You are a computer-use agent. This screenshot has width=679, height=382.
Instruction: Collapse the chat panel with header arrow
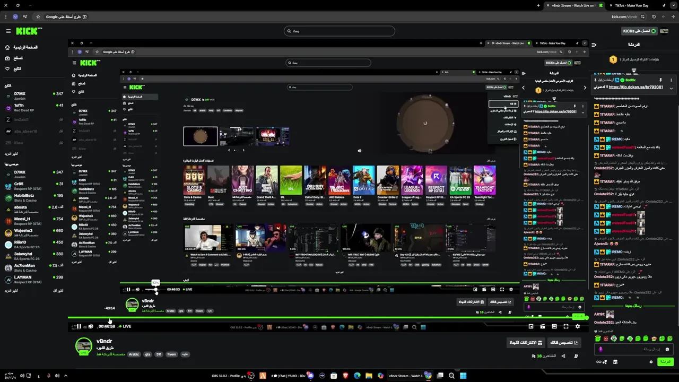(x=594, y=45)
